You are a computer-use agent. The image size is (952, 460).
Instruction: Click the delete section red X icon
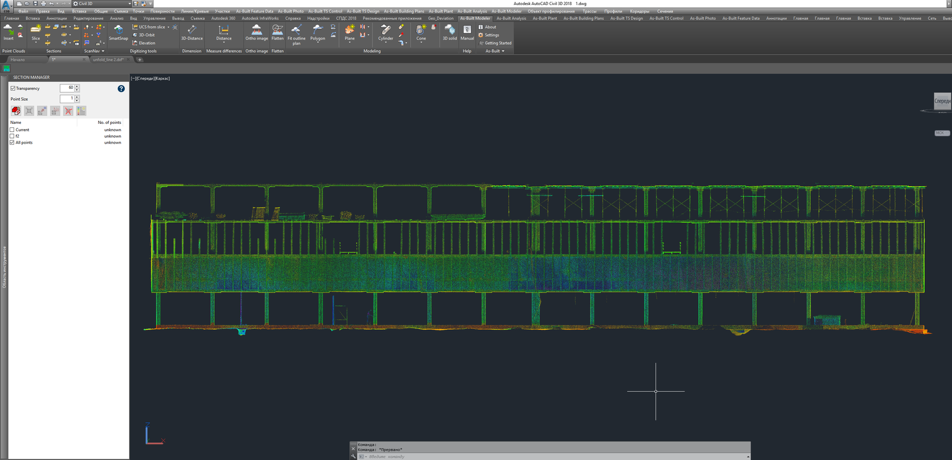(x=68, y=111)
